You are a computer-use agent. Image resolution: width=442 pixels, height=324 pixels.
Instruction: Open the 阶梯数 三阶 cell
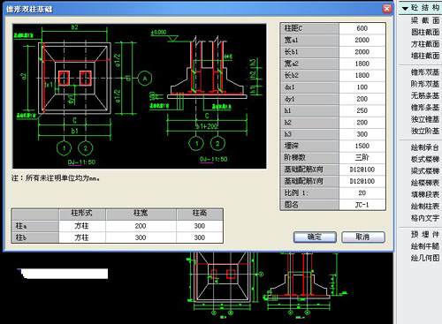click(x=362, y=157)
